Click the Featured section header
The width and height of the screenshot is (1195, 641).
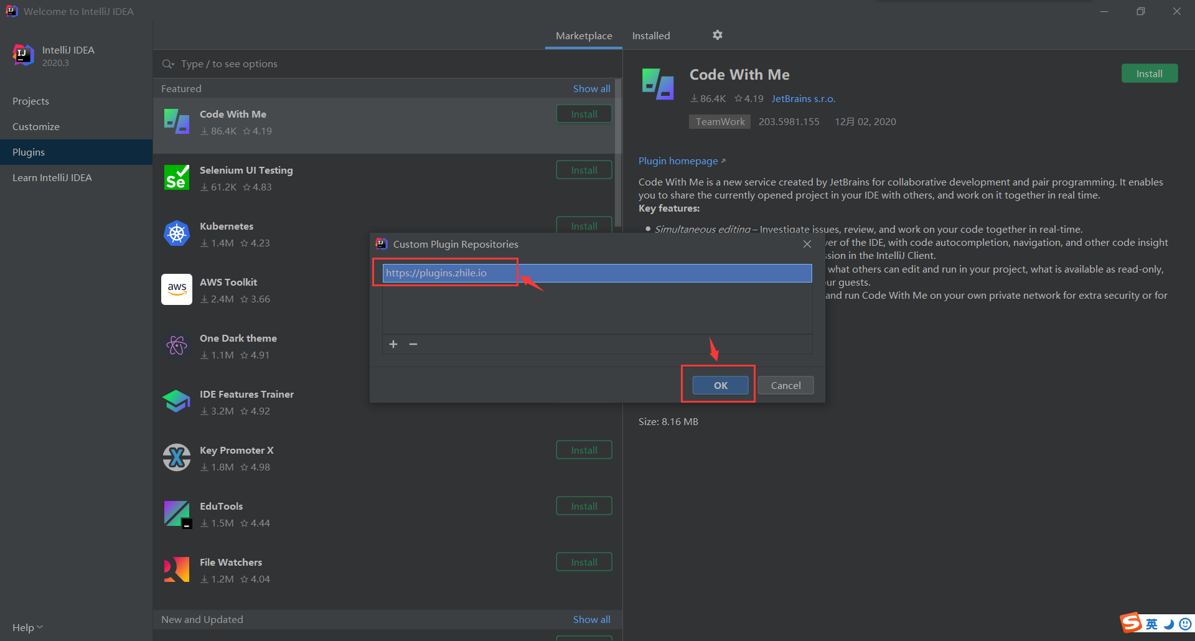[181, 88]
